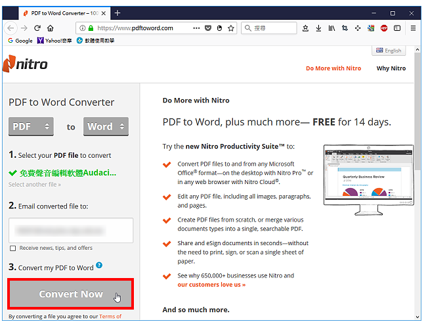Click the scrollbar up arrow
Image resolution: width=426 pixels, height=328 pixels.
coord(417,49)
